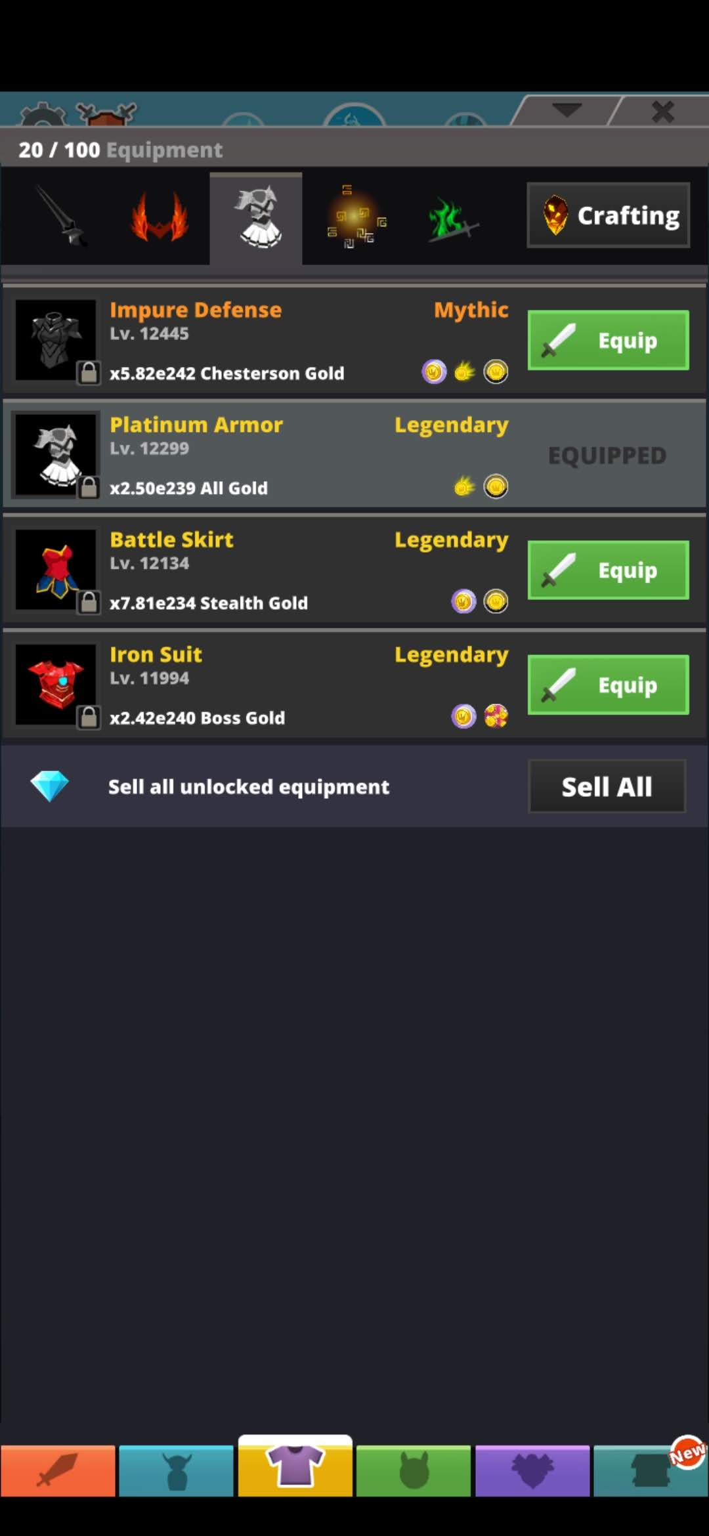Switch to the blue hero helmet tab
This screenshot has width=709, height=1536.
(176, 1470)
